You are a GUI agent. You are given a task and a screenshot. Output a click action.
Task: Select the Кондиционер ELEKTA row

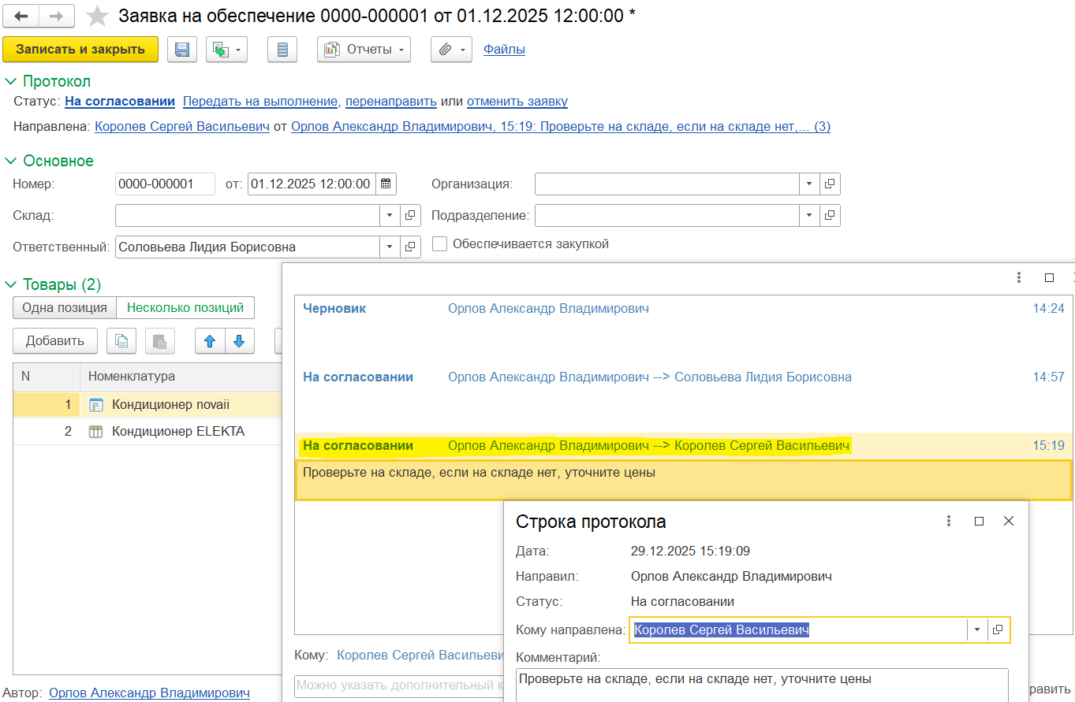pyautogui.click(x=178, y=432)
